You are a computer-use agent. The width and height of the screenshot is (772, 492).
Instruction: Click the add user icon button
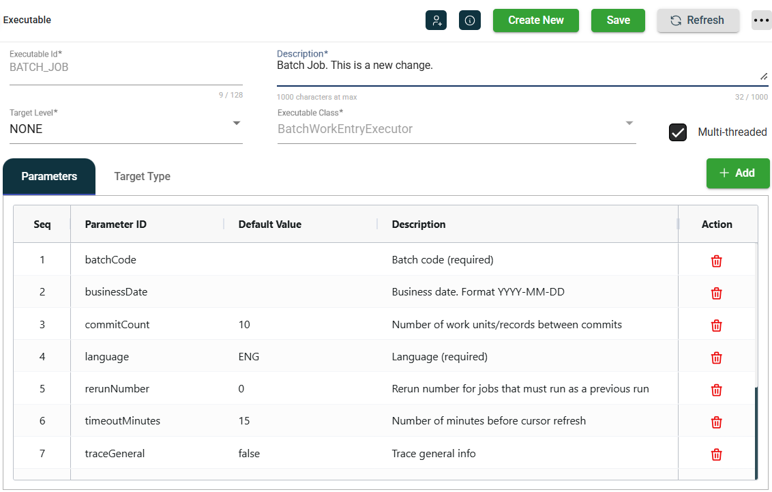pos(436,20)
